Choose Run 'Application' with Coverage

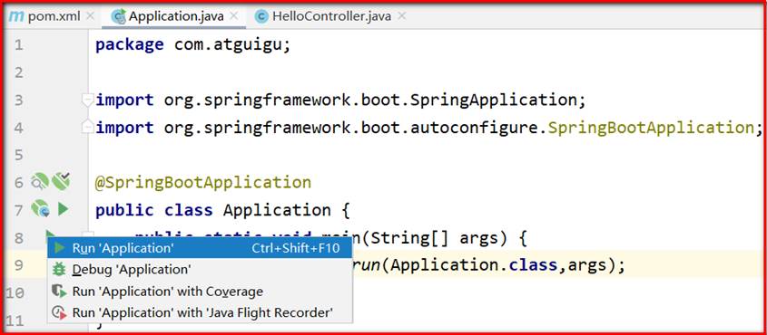point(200,292)
